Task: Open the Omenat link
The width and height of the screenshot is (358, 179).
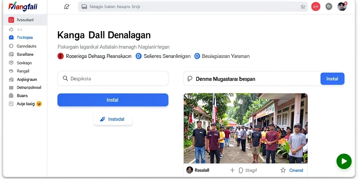Action: coord(296,170)
